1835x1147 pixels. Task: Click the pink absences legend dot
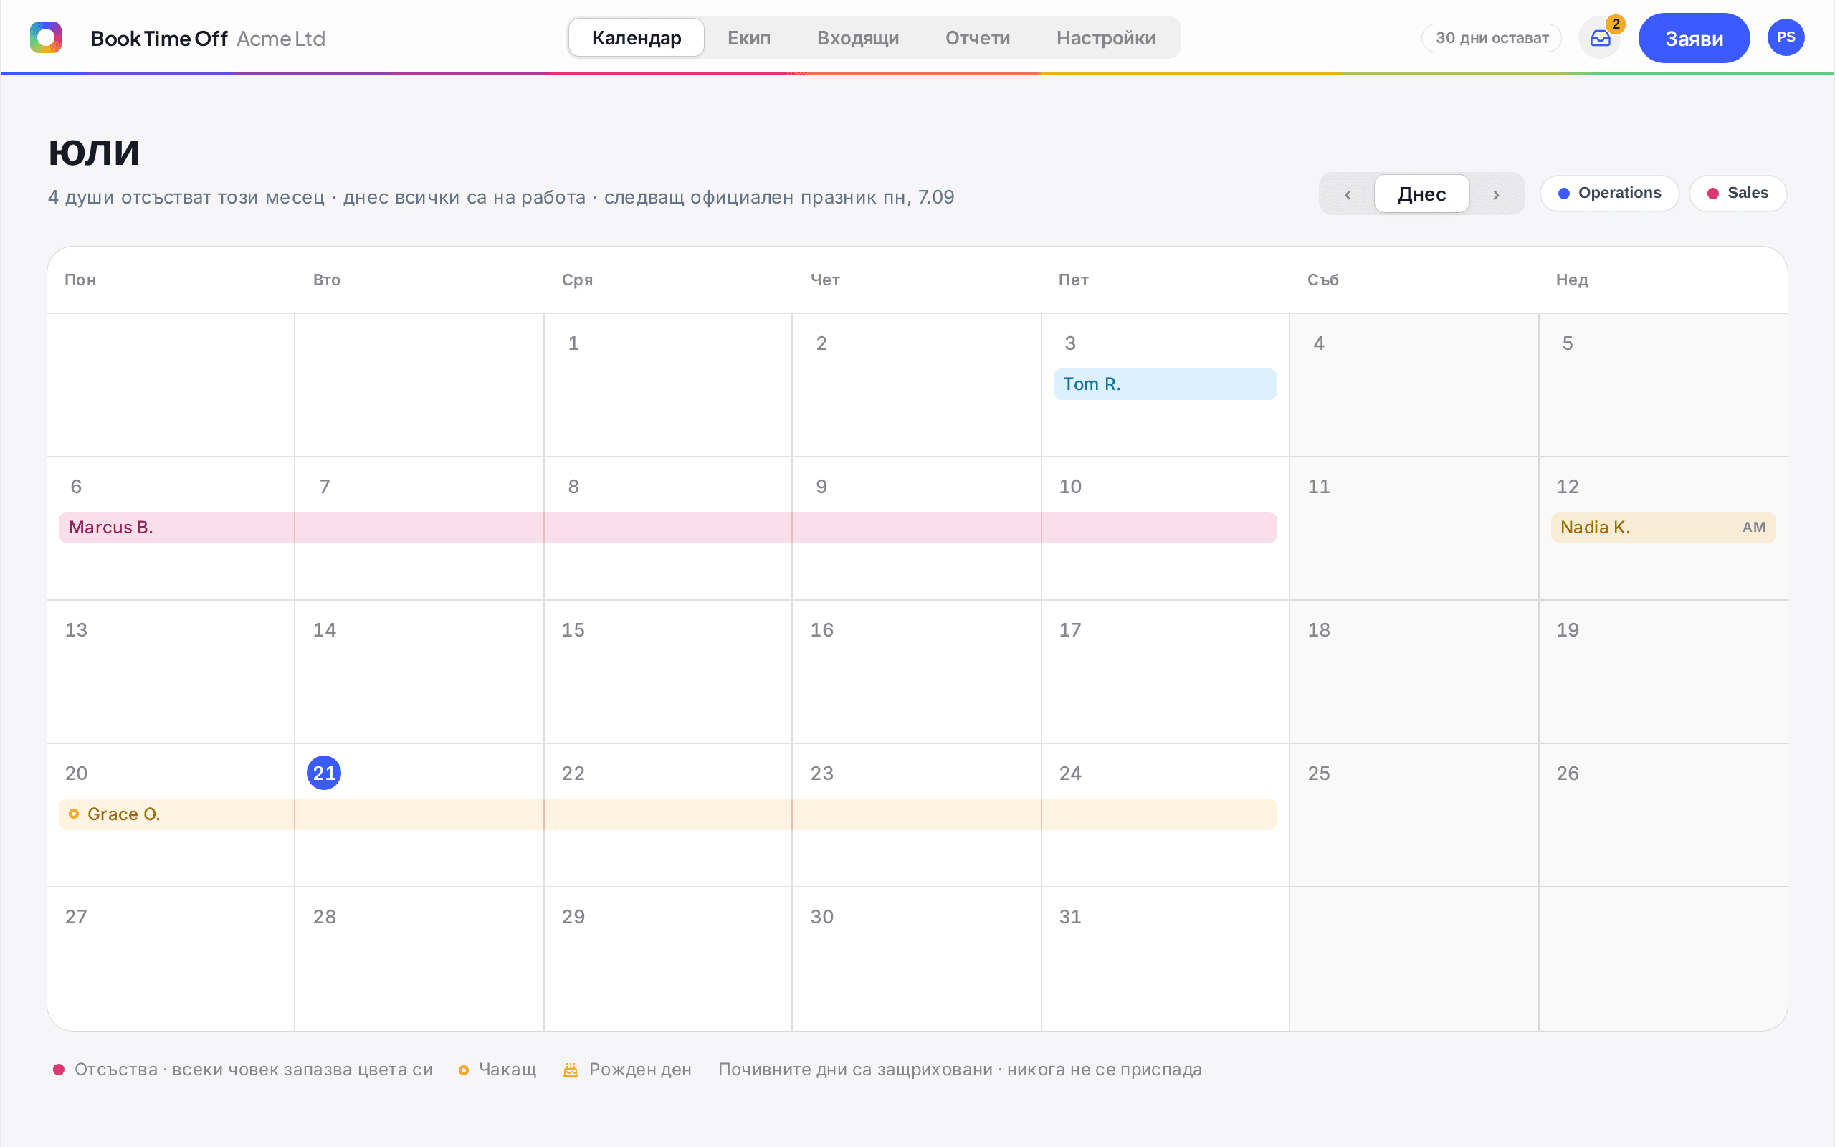[58, 1070]
